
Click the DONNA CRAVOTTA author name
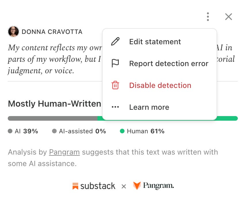tap(52, 32)
